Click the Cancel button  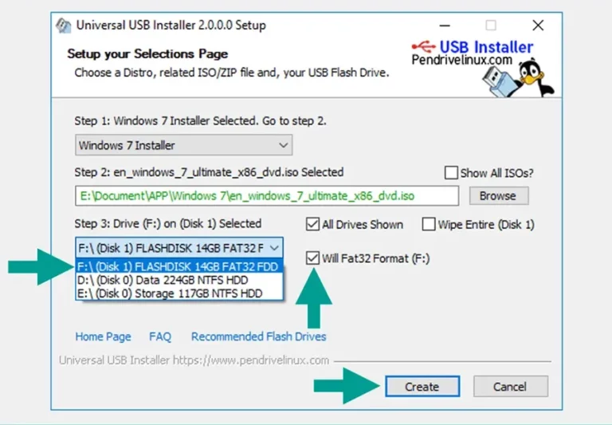[x=510, y=387]
